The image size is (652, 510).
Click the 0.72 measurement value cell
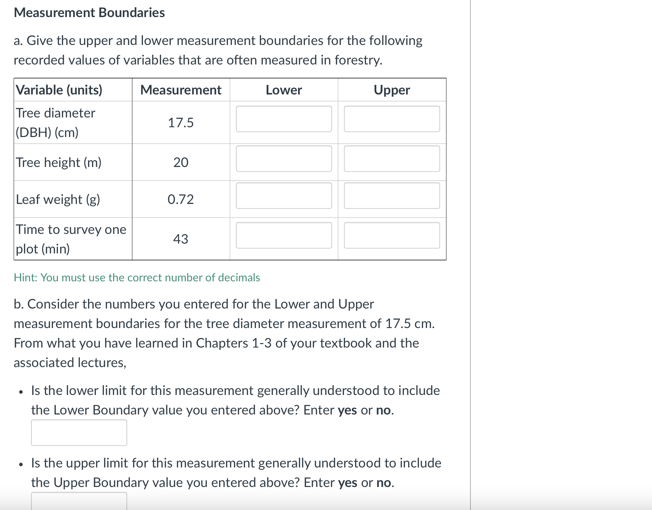(181, 199)
